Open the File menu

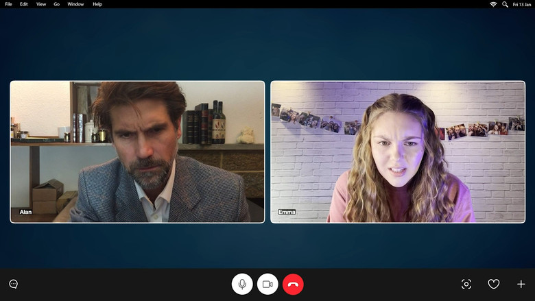coord(8,4)
